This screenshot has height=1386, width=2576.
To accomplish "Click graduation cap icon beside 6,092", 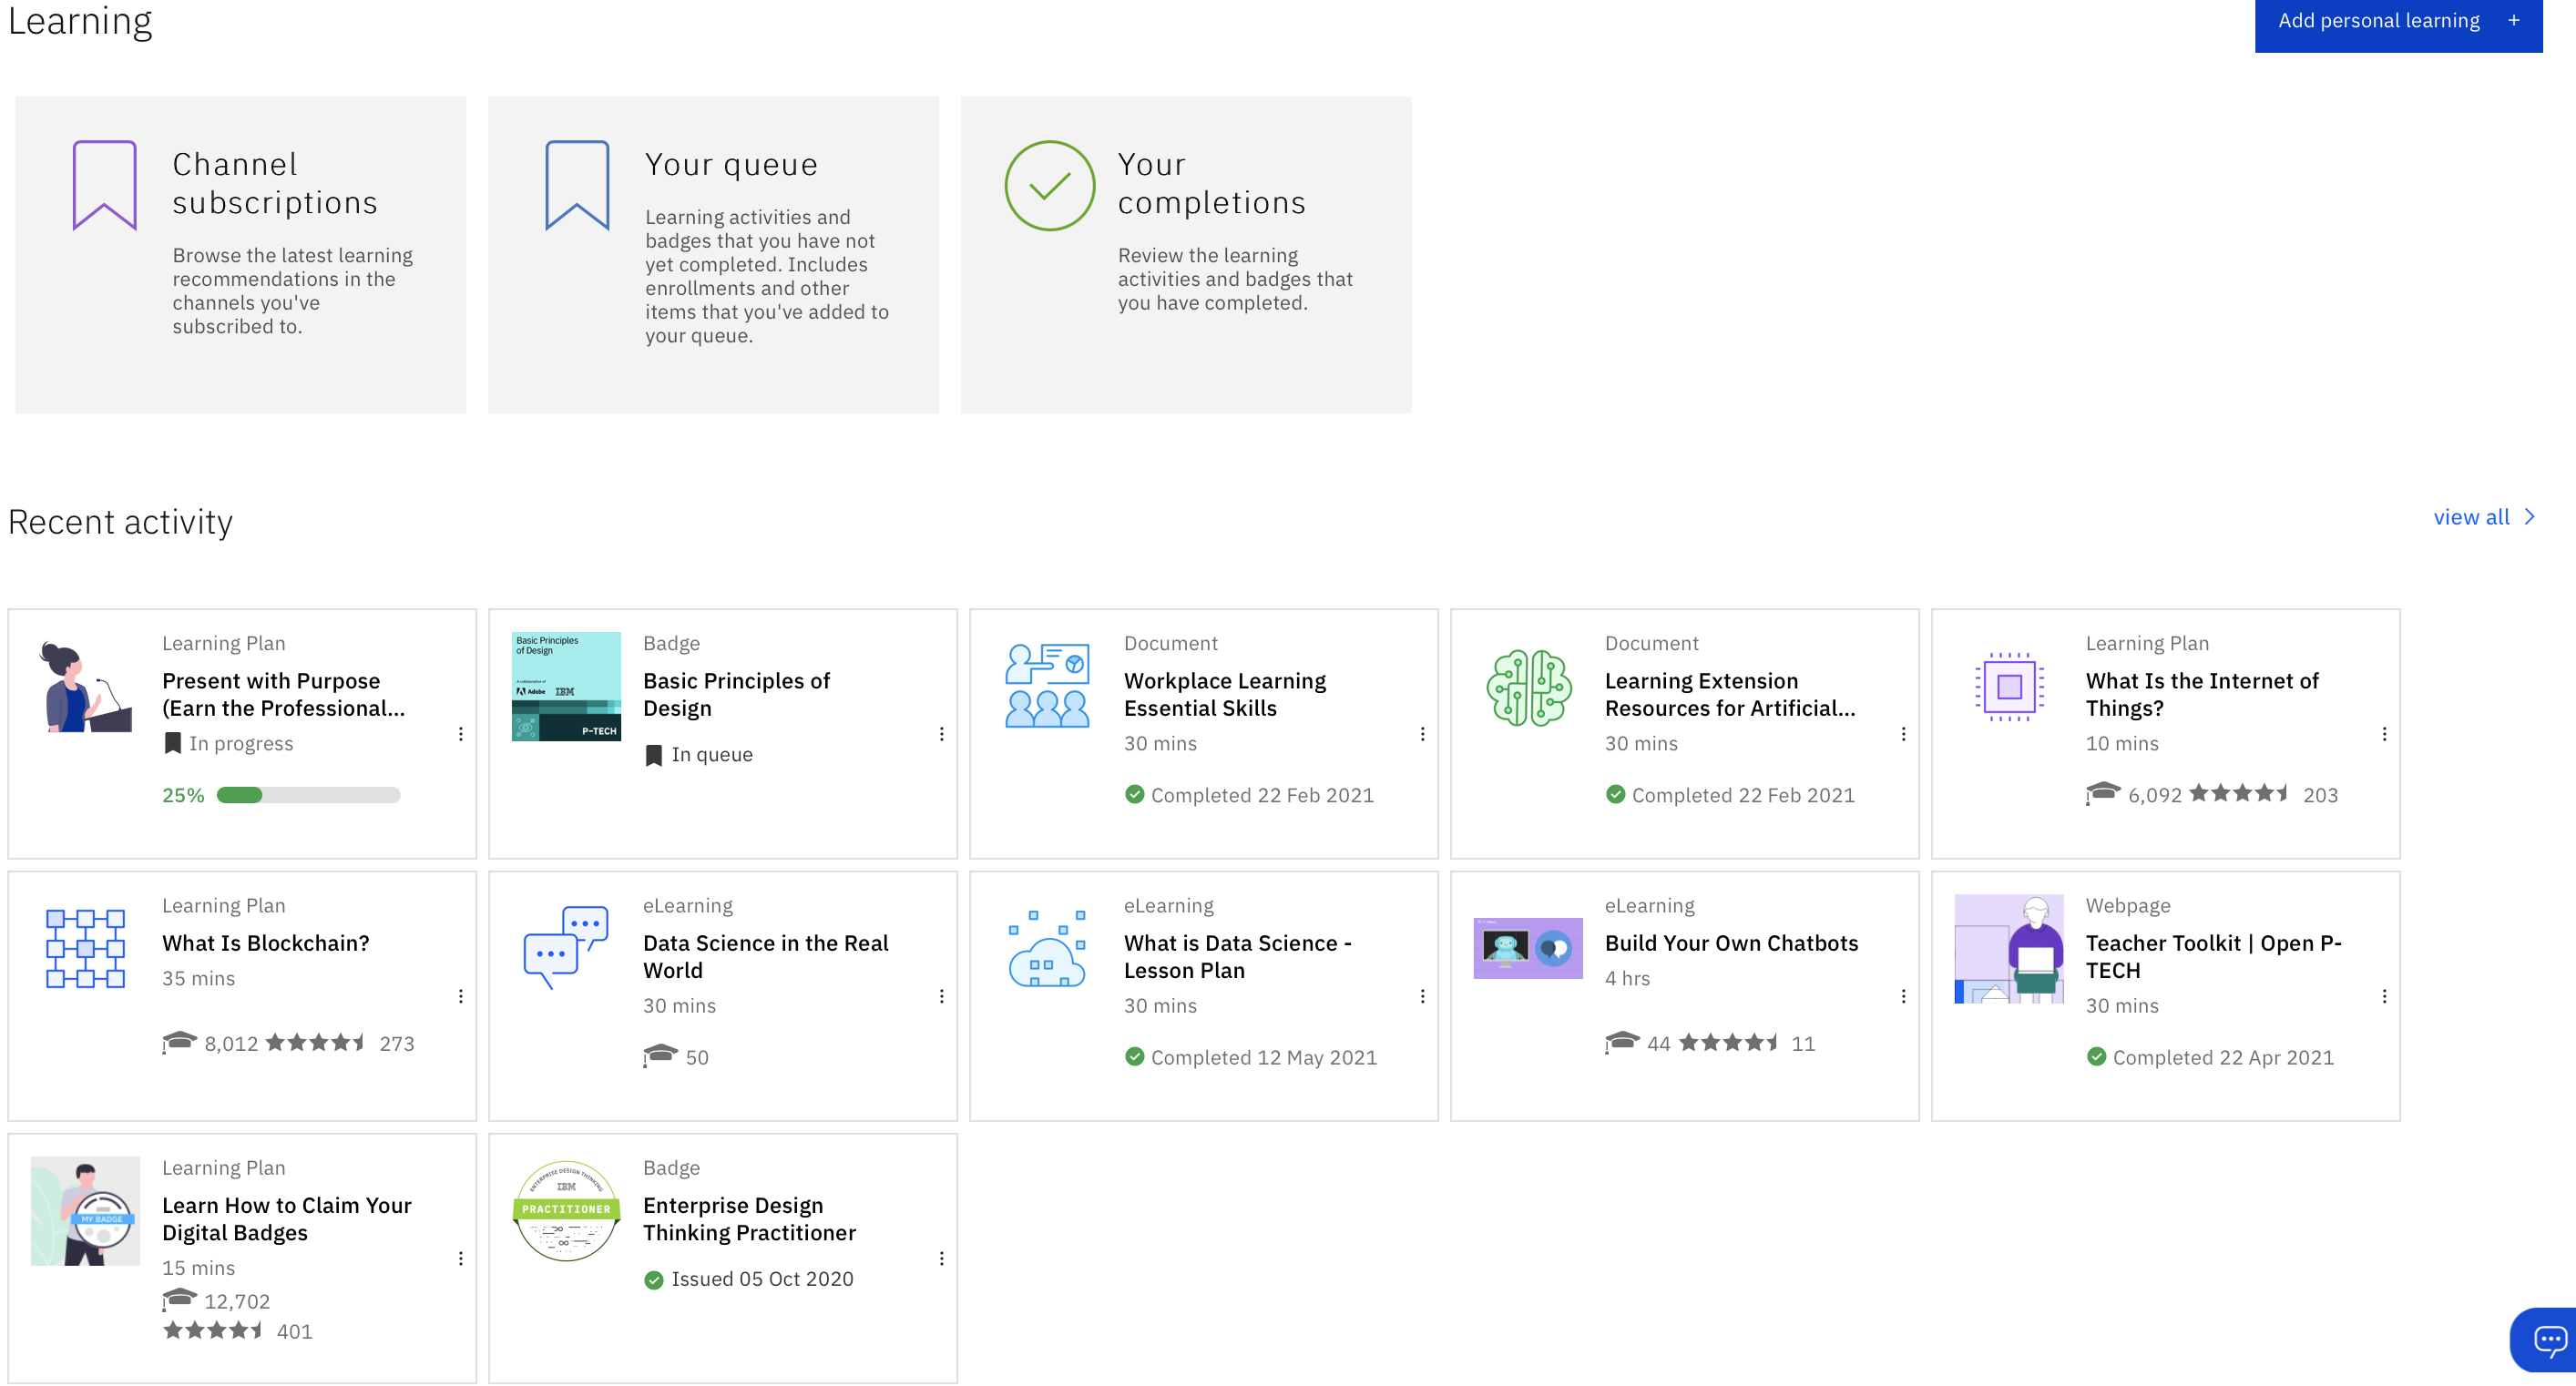I will click(x=2103, y=793).
